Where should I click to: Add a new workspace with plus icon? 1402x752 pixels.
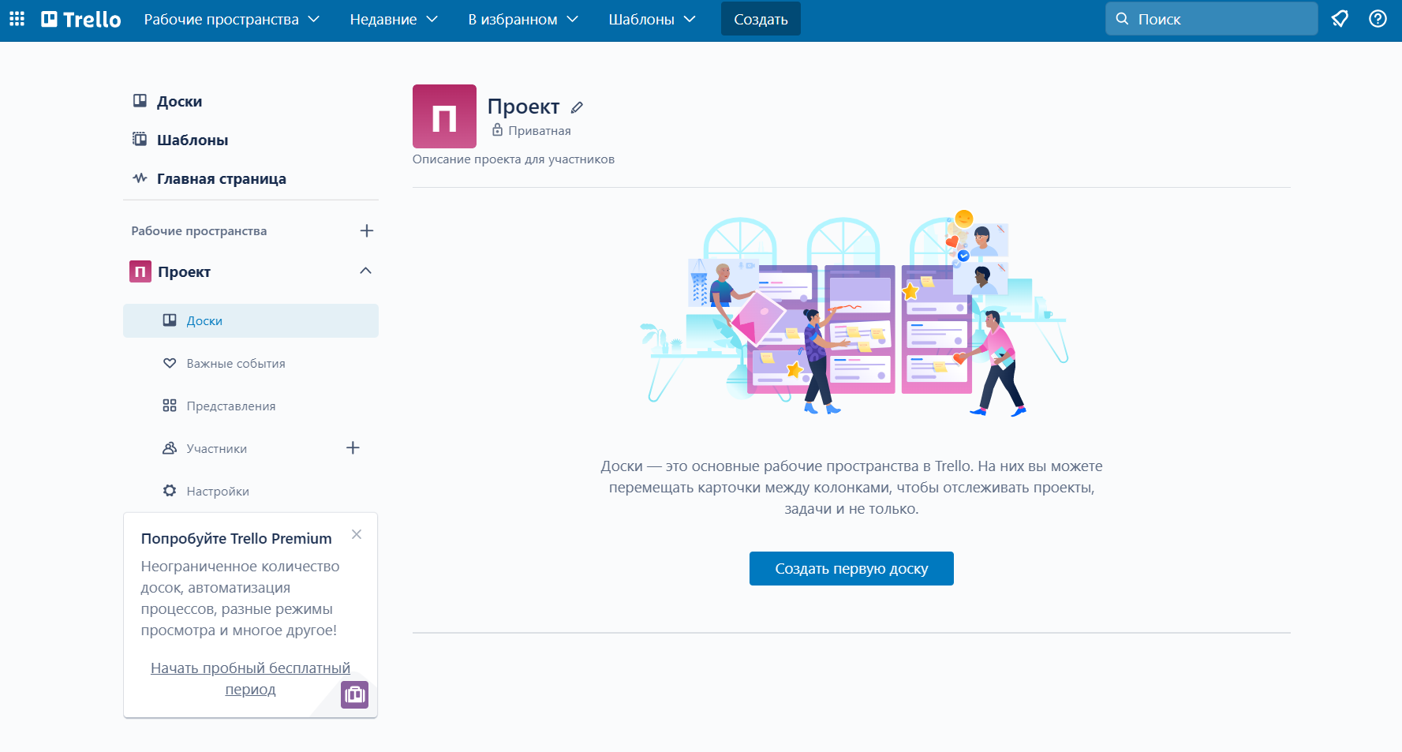point(366,230)
